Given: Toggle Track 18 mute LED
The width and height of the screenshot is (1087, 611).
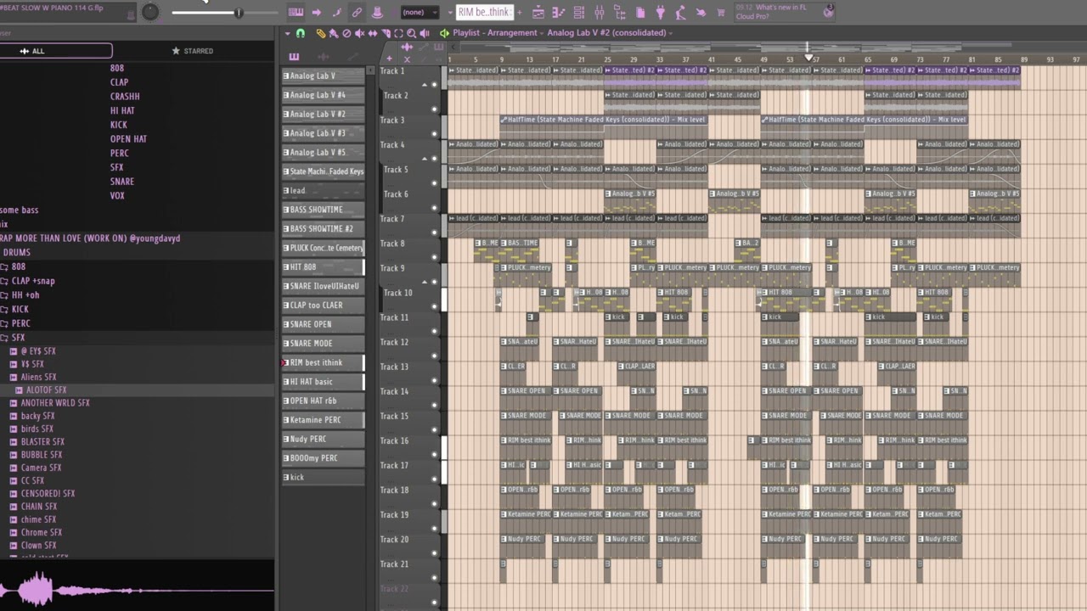Looking at the screenshot, I should click(x=435, y=502).
